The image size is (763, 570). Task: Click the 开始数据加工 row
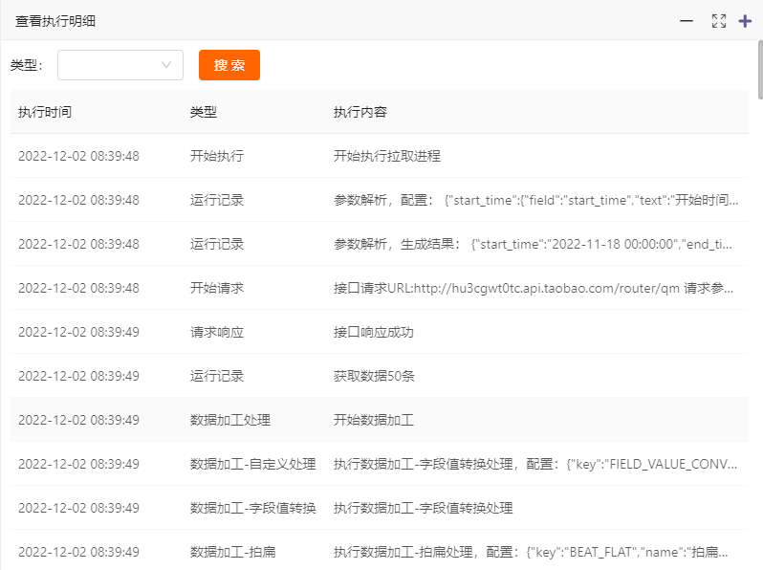374,420
